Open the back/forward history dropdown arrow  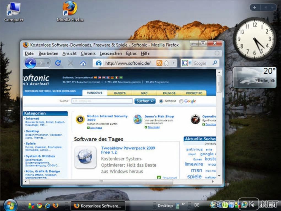(x=48, y=63)
